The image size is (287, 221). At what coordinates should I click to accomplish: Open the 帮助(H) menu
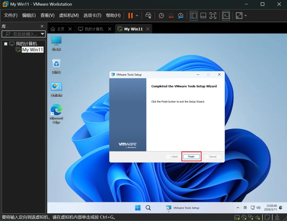pos(113,15)
